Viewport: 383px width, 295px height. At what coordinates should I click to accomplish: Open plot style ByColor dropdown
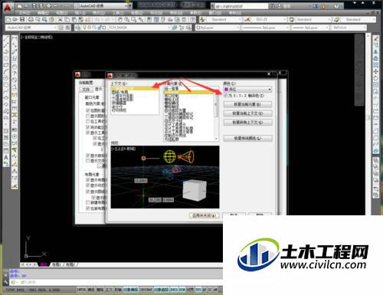coord(349,28)
